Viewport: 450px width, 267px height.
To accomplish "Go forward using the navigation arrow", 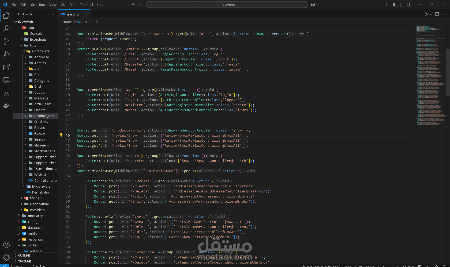I will [141, 5].
